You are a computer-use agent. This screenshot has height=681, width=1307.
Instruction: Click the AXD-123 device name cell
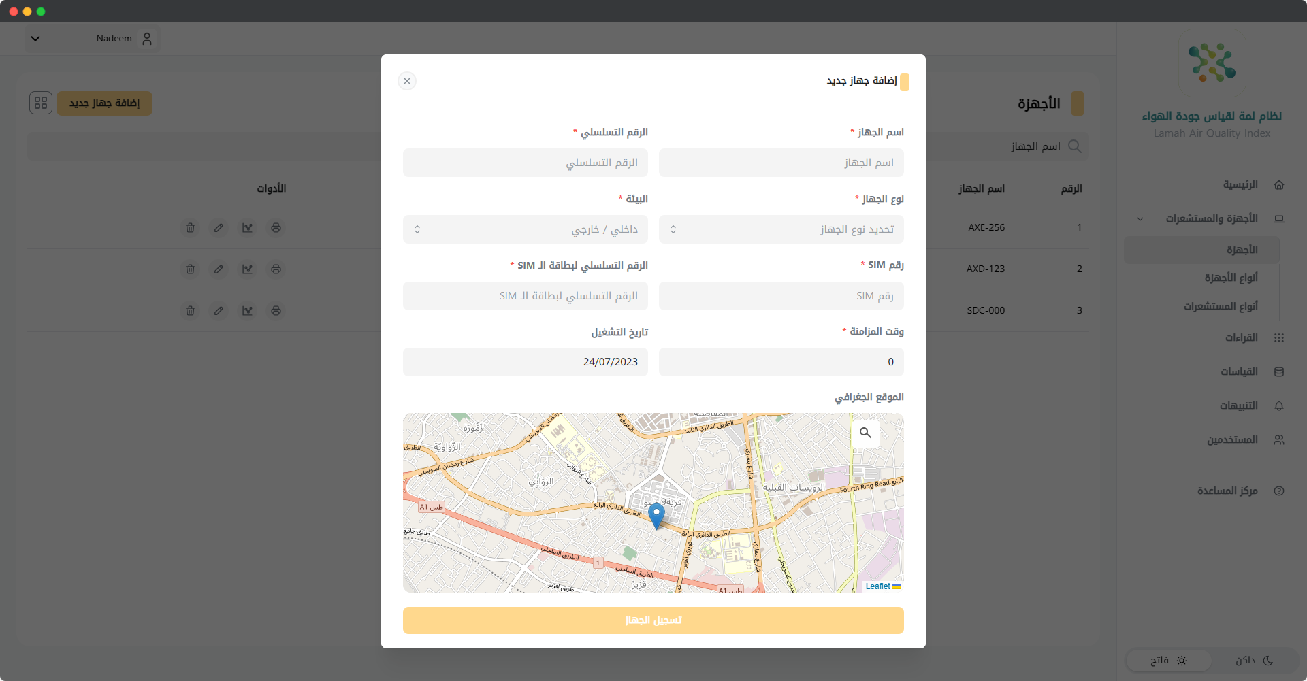point(986,269)
